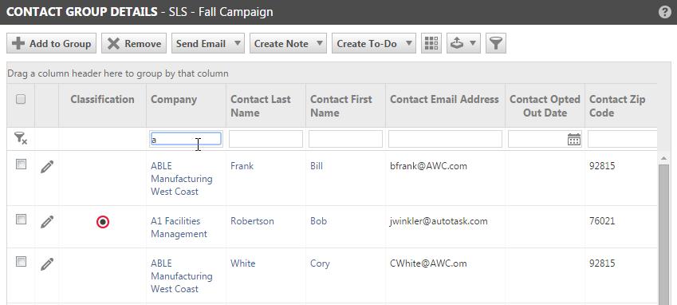Sort by Contact Last Name column header

260,106
